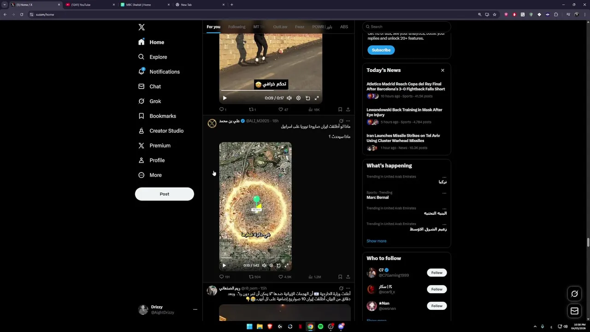Go to Profile in the sidebar
The height and width of the screenshot is (332, 590).
click(x=152, y=160)
